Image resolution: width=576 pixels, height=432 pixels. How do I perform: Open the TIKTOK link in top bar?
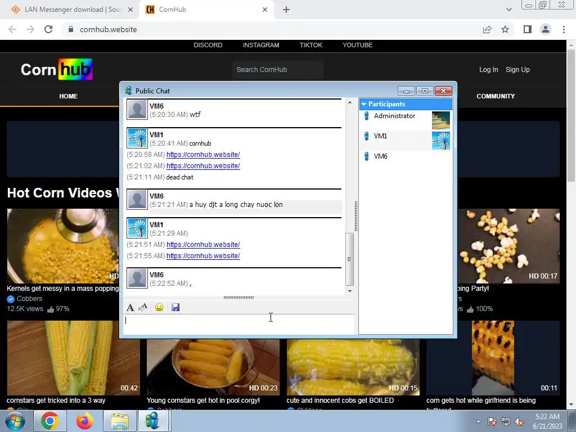pos(310,45)
